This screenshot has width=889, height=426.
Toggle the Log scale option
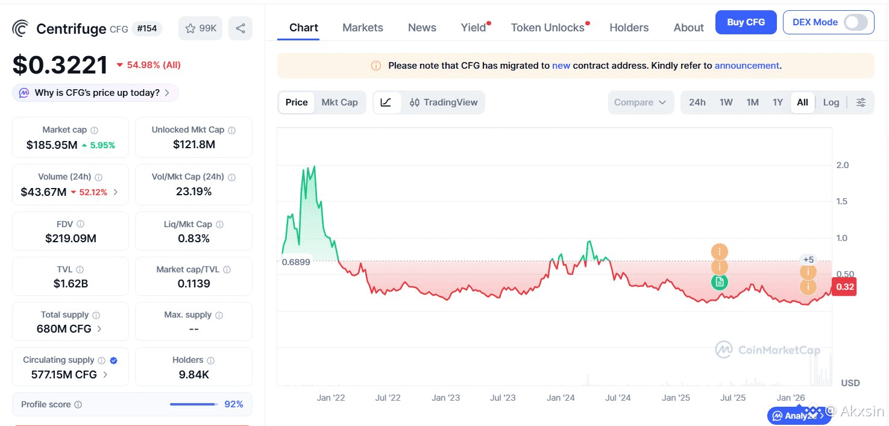point(831,102)
